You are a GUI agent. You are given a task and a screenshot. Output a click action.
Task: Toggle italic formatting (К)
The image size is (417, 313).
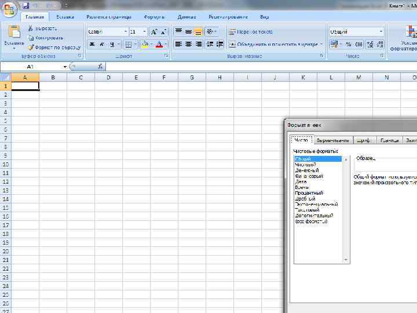(x=101, y=44)
